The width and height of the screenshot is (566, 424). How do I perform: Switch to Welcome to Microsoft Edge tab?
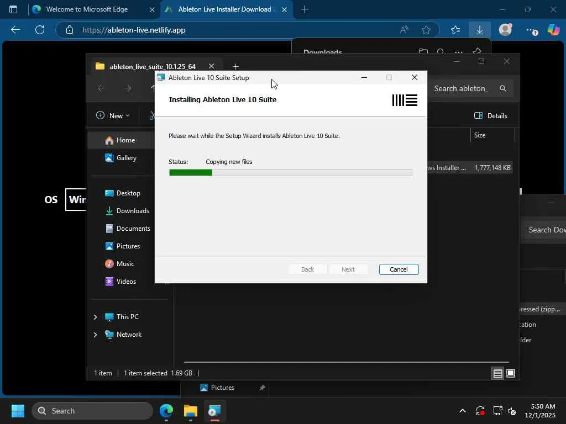coord(87,9)
